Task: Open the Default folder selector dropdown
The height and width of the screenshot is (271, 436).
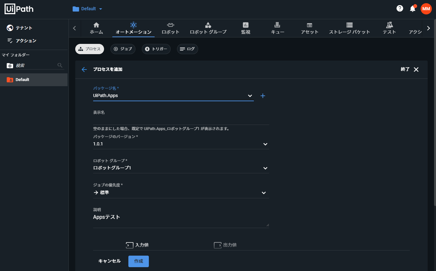Action: click(x=87, y=9)
